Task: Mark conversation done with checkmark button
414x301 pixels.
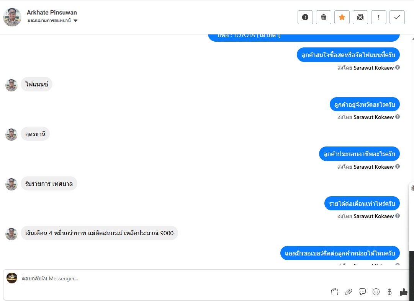Action: click(x=397, y=17)
